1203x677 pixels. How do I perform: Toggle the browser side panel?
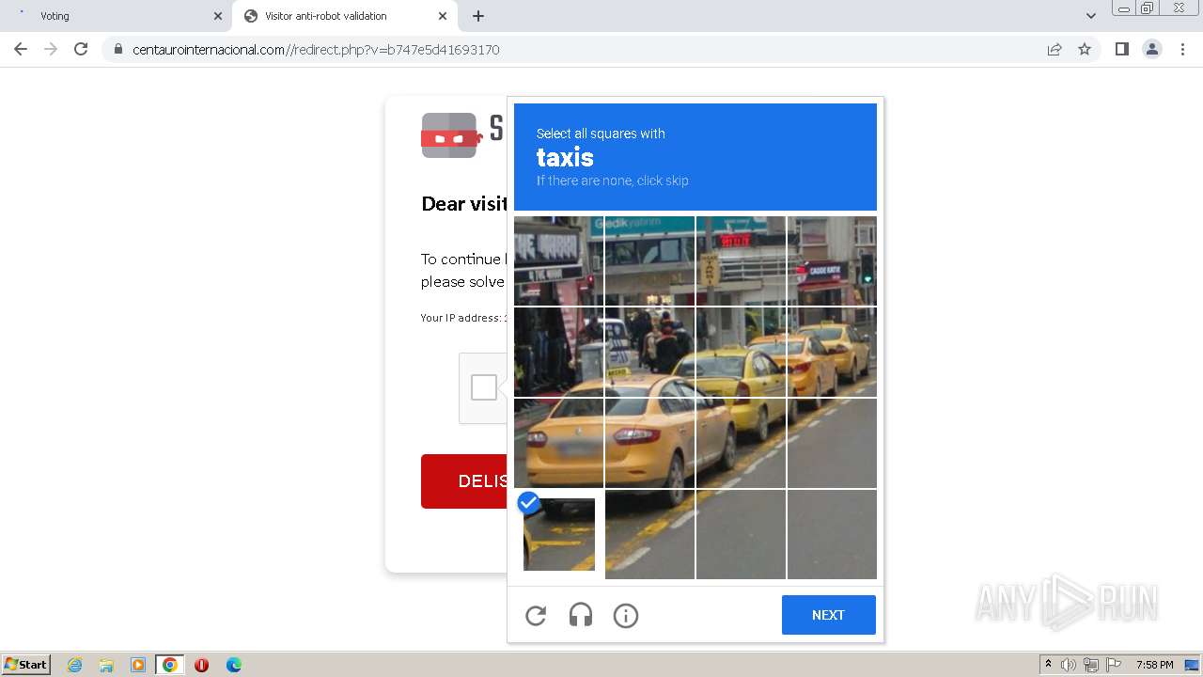(x=1121, y=49)
